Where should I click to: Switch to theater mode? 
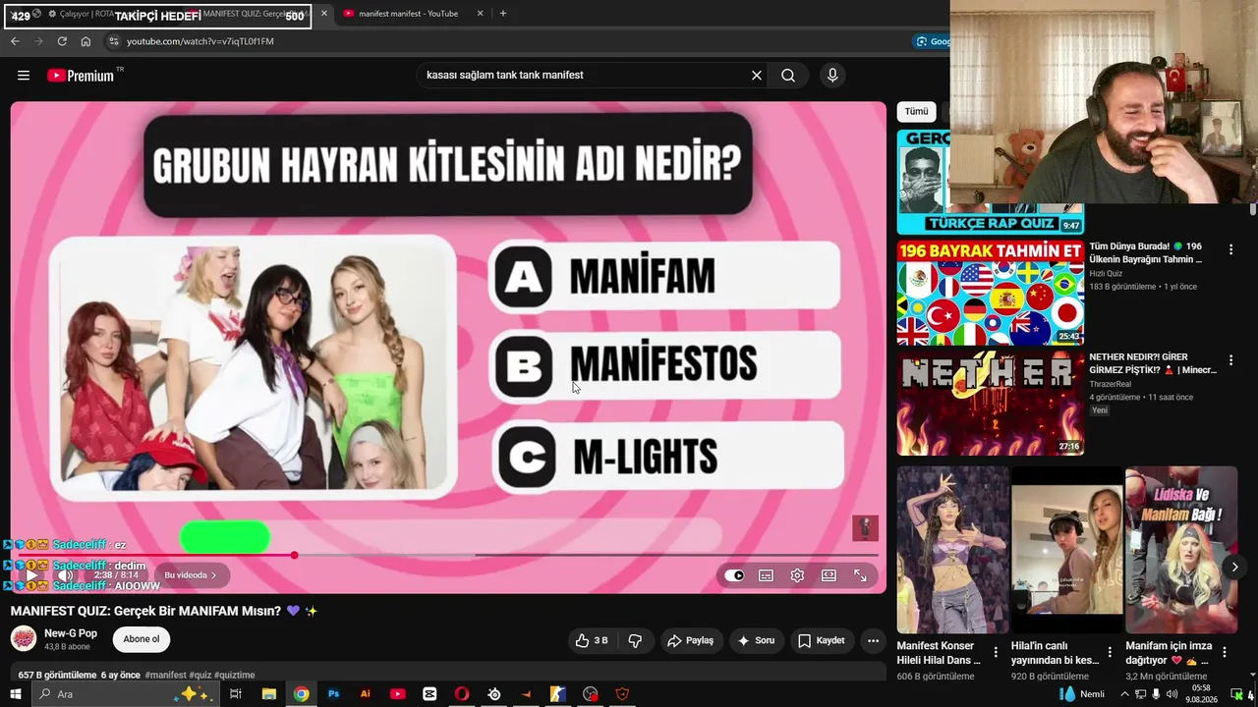pos(829,575)
